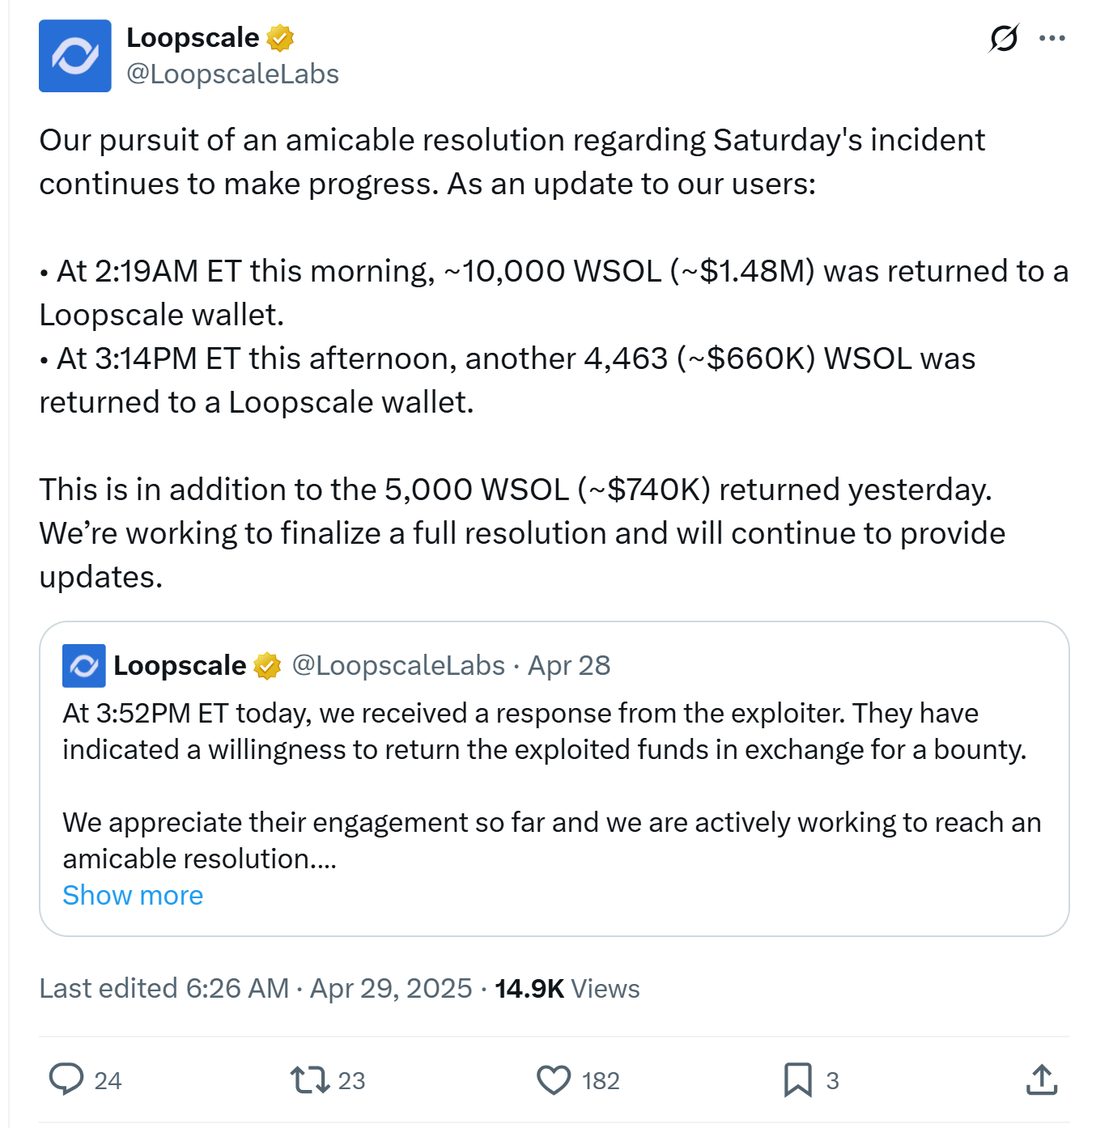View edit history via Last edited timestamp
Viewport: 1096px width, 1128px height.
coord(255,989)
